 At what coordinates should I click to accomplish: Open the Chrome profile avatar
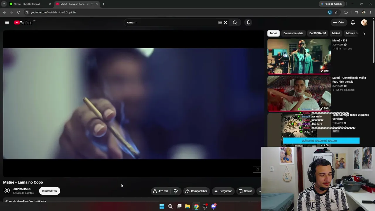tap(364, 12)
